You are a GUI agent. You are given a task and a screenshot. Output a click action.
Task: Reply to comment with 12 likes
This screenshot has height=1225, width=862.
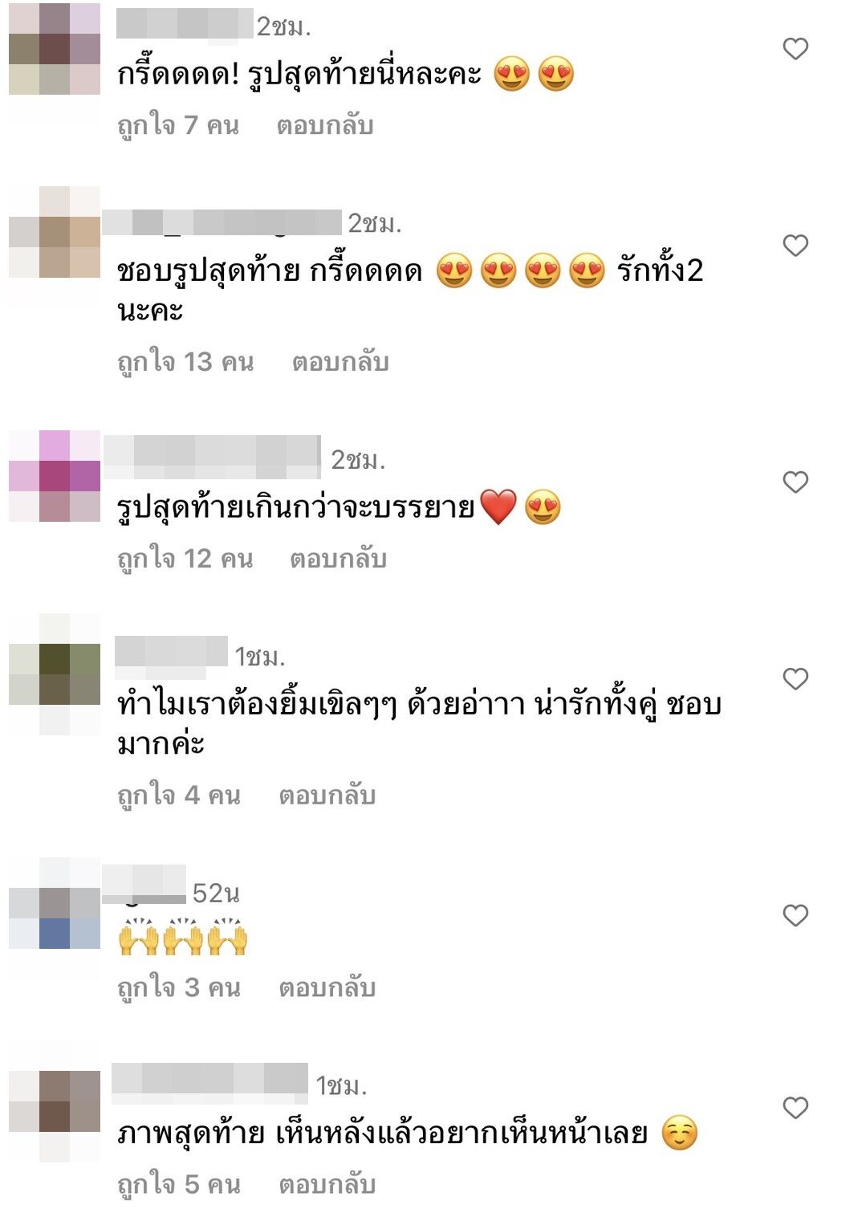tap(338, 559)
